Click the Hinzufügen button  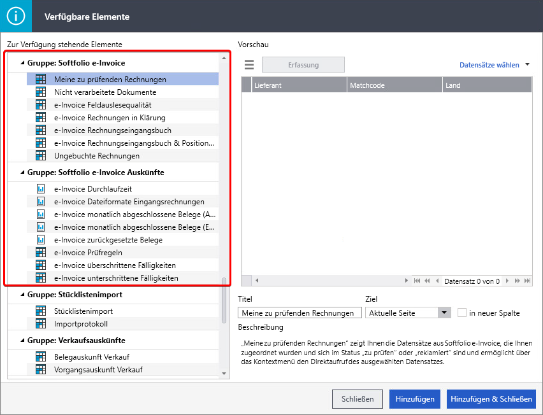(415, 398)
